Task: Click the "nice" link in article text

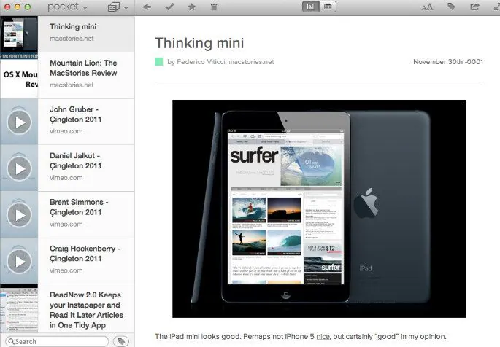Action: tap(323, 337)
